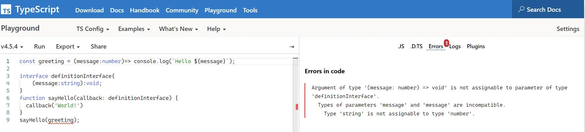Open the Export dropdown

coord(68,47)
